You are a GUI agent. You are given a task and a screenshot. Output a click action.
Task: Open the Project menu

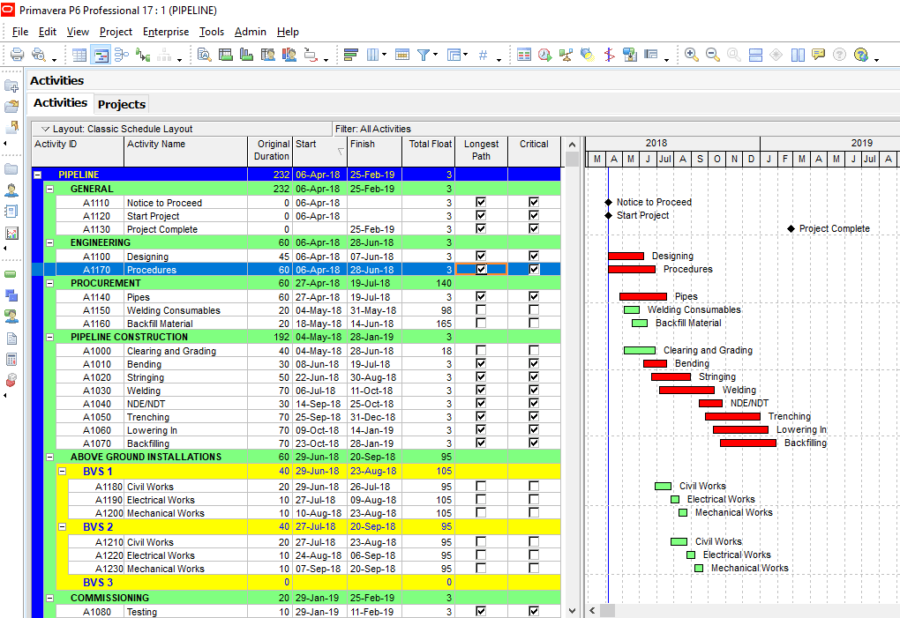[x=116, y=32]
